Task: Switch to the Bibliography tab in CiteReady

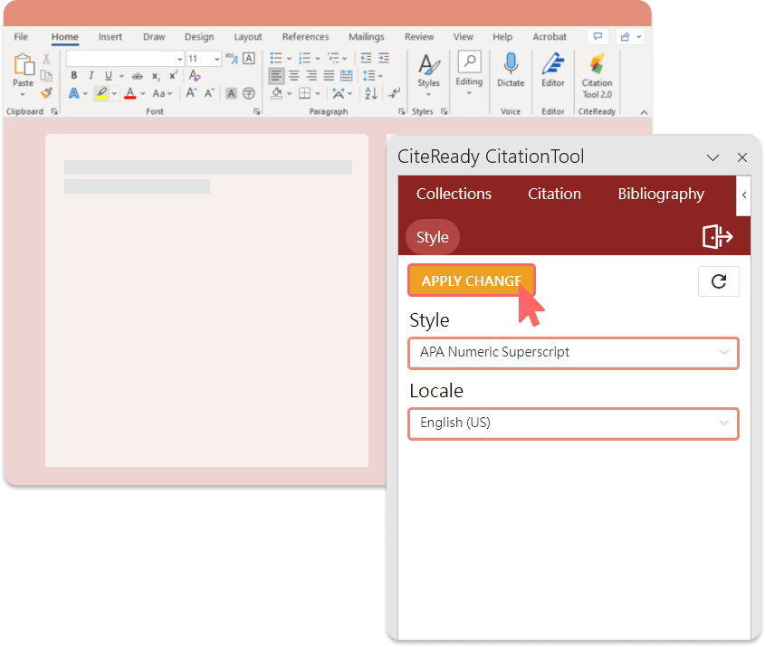Action: [661, 194]
